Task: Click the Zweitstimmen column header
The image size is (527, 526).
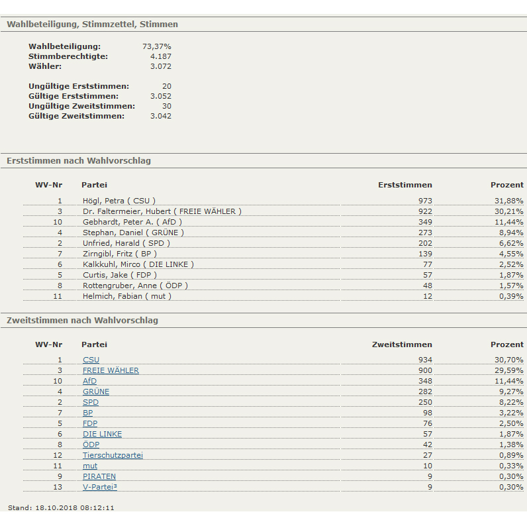Action: pyautogui.click(x=402, y=344)
